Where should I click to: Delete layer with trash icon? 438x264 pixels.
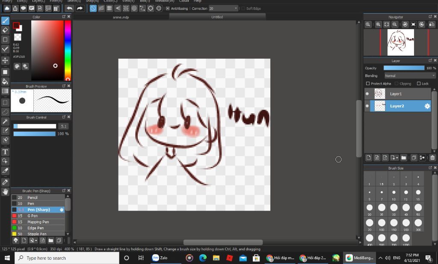pyautogui.click(x=432, y=158)
